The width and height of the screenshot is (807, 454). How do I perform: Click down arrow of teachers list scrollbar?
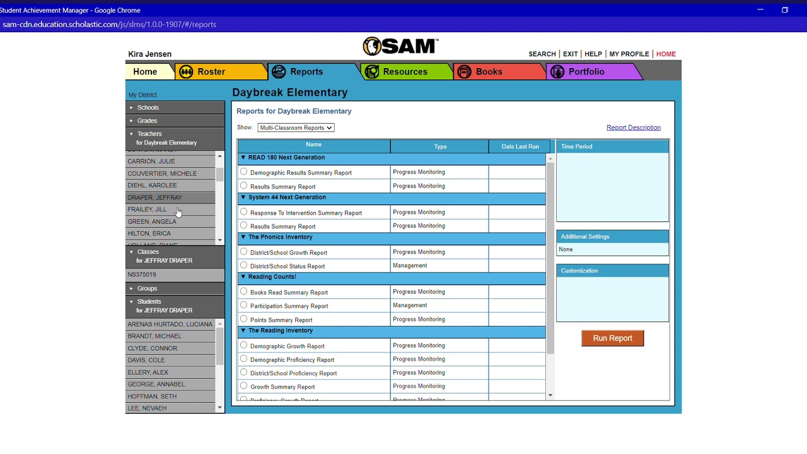coord(219,240)
